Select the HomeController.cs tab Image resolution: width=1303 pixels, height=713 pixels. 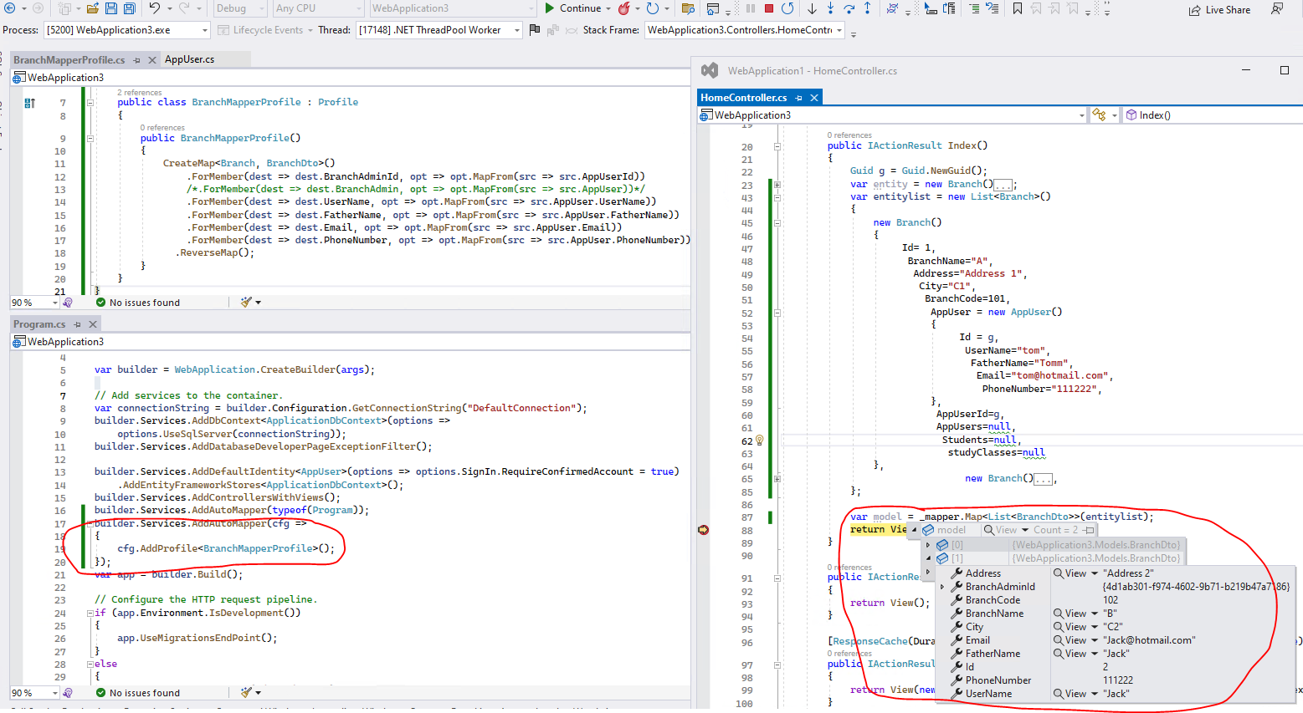[743, 97]
